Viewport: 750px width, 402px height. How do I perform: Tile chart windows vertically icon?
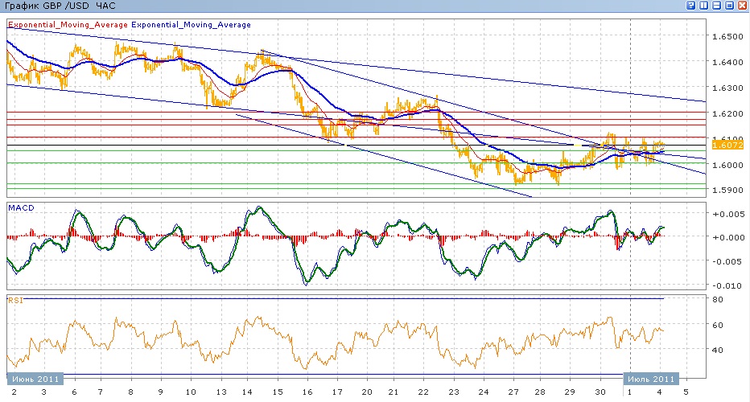point(703,6)
